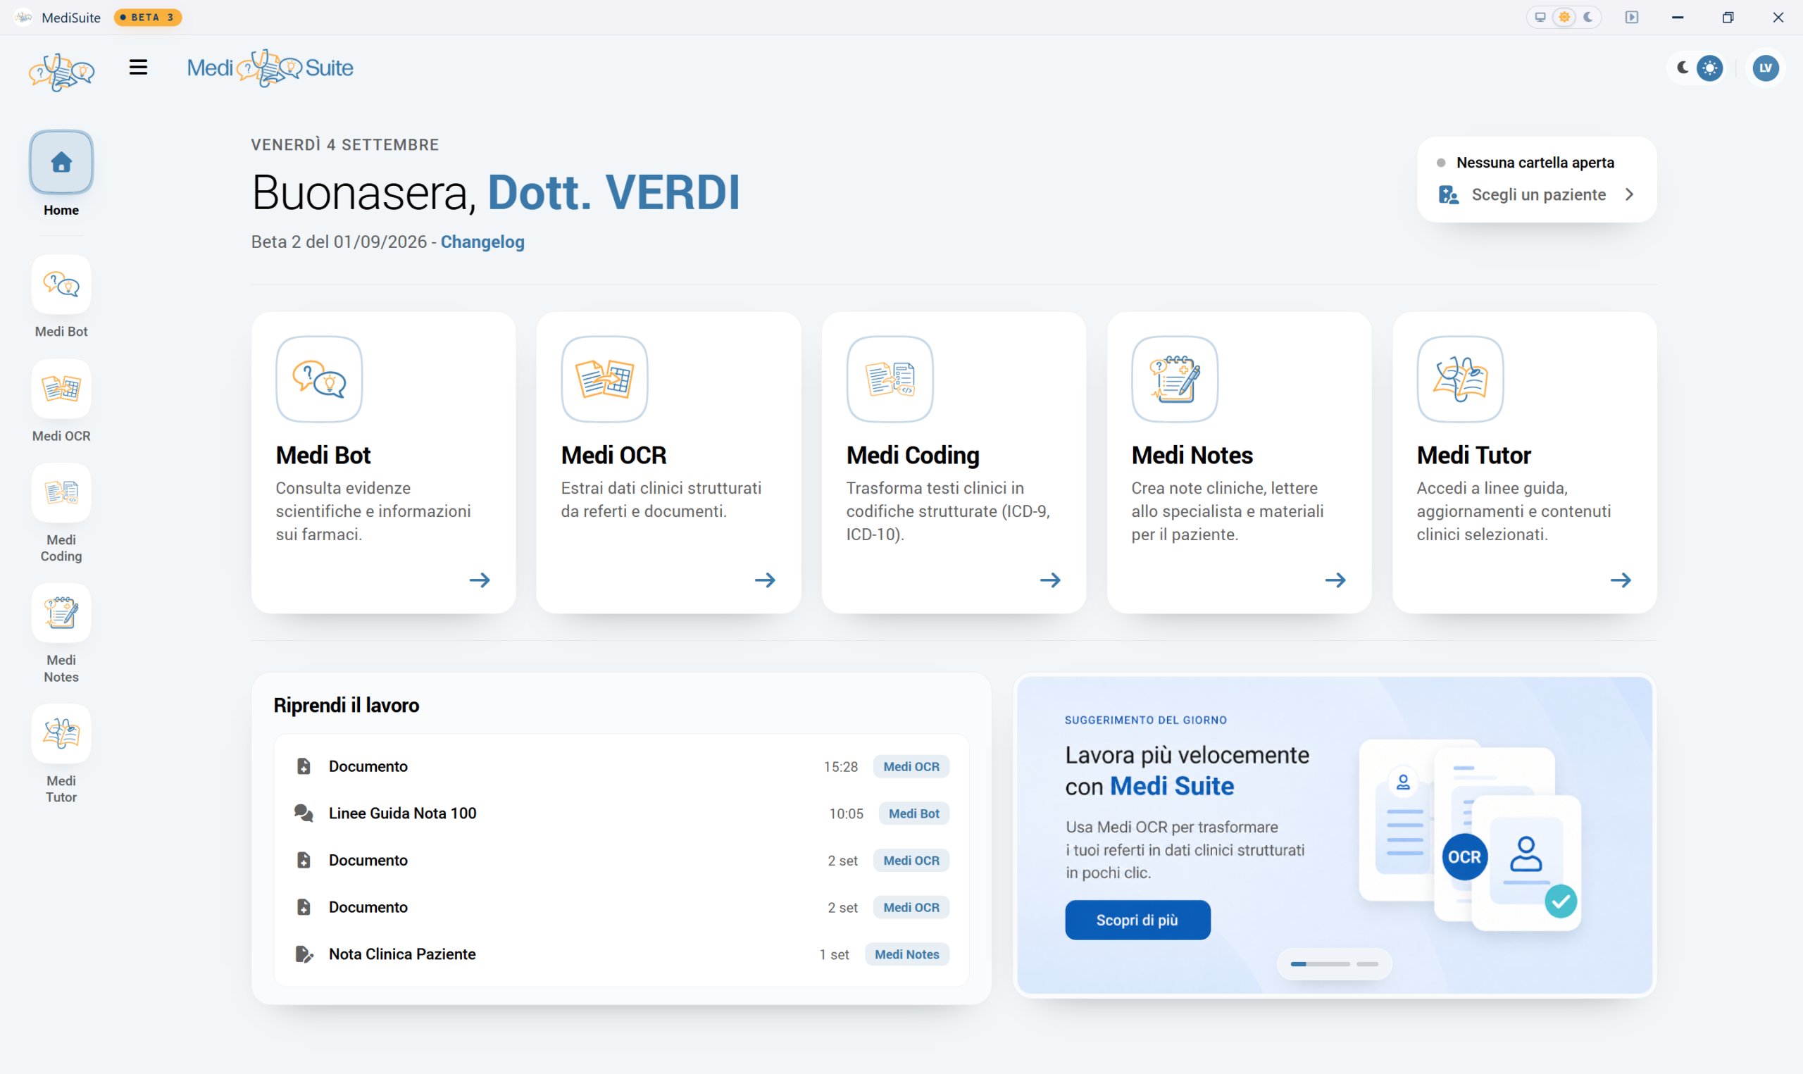Open Medi Notes sidebar icon
The width and height of the screenshot is (1803, 1074).
[61, 613]
